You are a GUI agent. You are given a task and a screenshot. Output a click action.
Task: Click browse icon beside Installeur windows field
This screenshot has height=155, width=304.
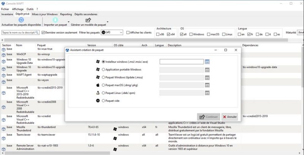coord(207,62)
